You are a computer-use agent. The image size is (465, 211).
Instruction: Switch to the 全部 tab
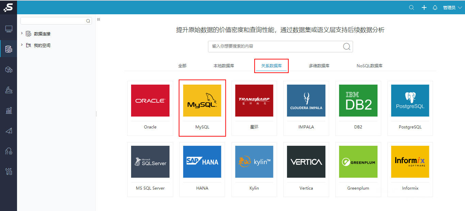coord(182,66)
